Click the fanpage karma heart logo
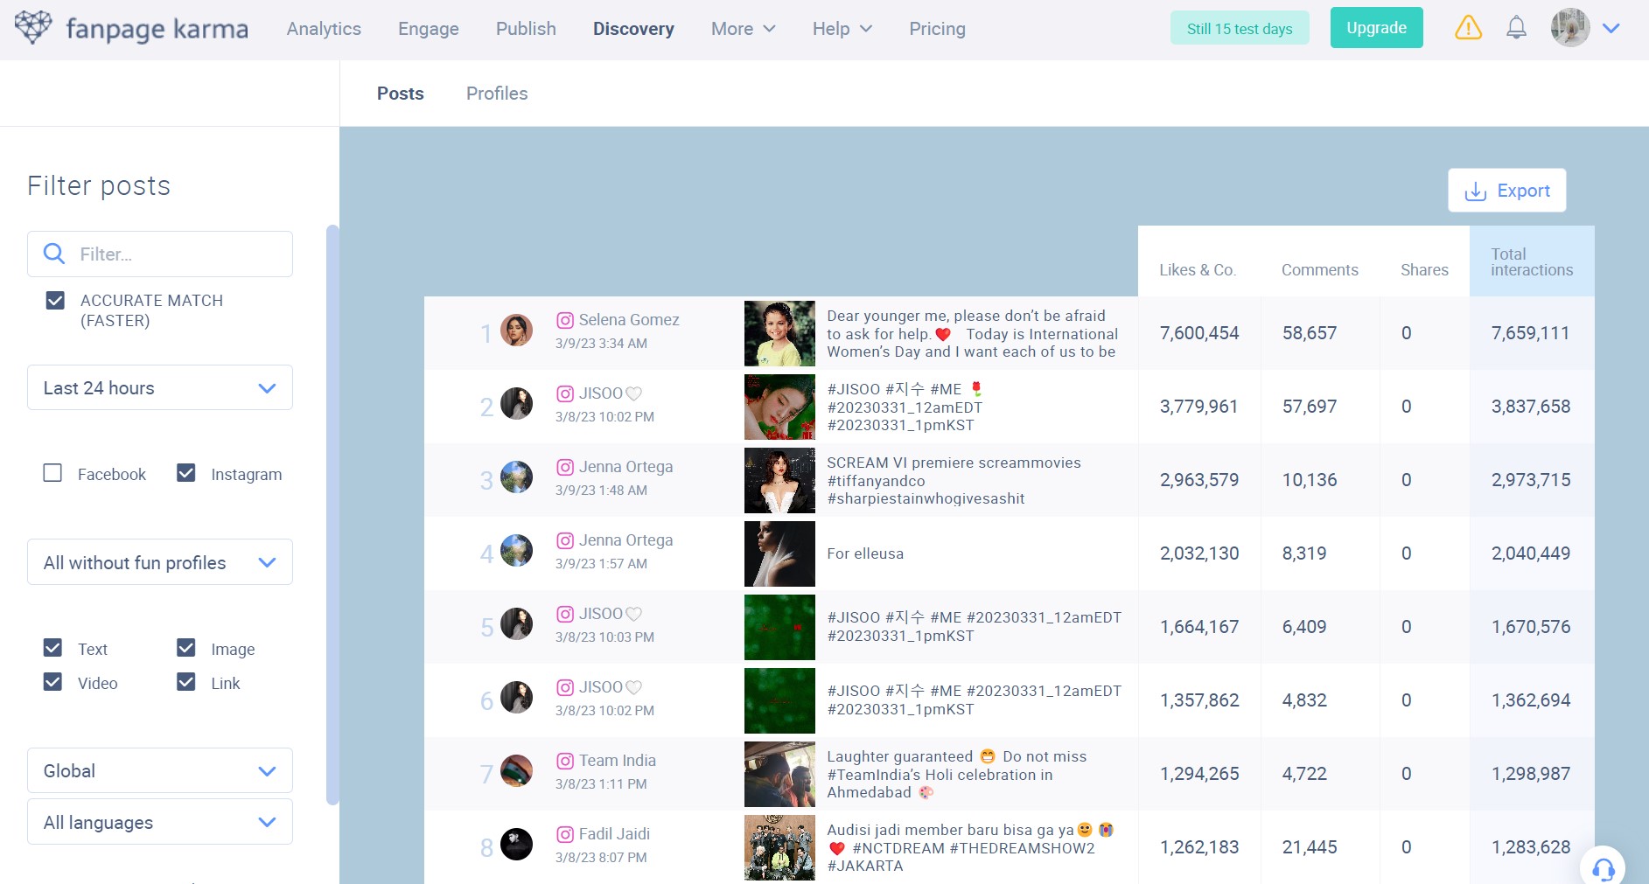 (33, 28)
